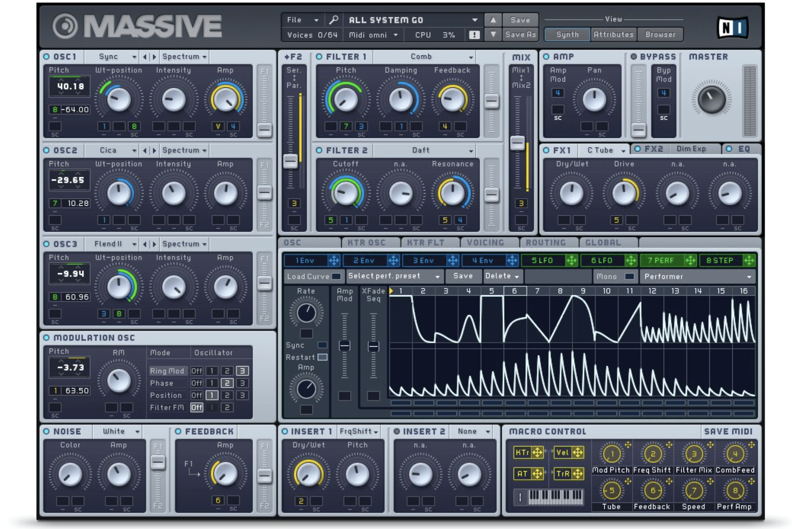Viewport: 792px width, 529px height.
Task: Grab the 8 STEP modulation cross handle
Action: [x=749, y=261]
